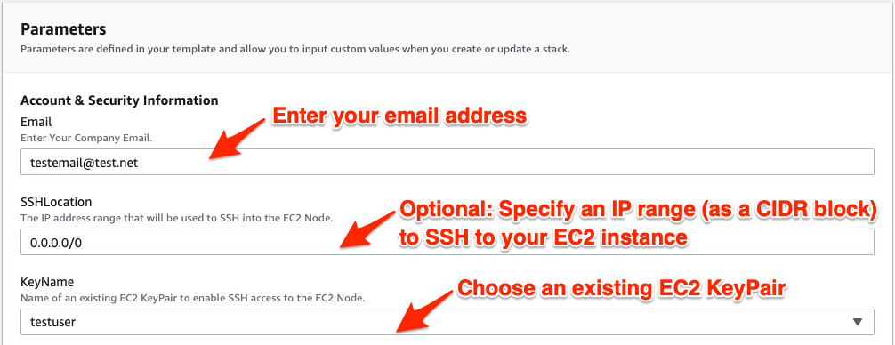Viewport: 895px width, 345px height.
Task: Click the triangle arrow of KeyName dropdown
Action: click(857, 322)
